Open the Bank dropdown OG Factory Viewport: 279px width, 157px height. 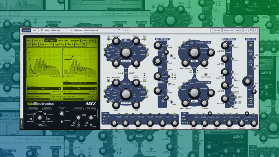(61, 30)
